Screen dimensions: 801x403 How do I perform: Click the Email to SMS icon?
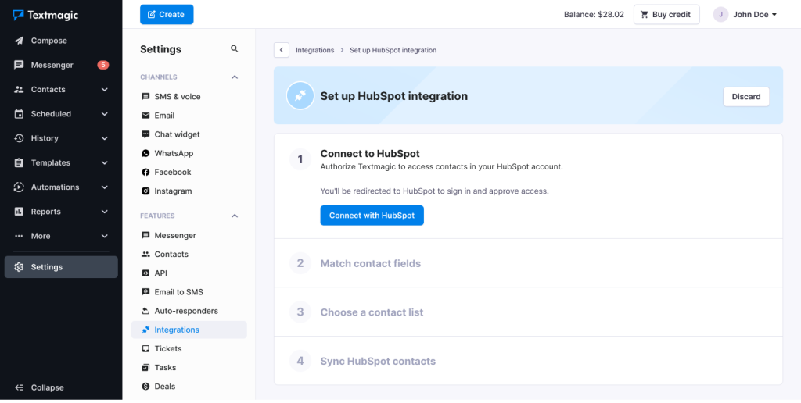coord(145,292)
